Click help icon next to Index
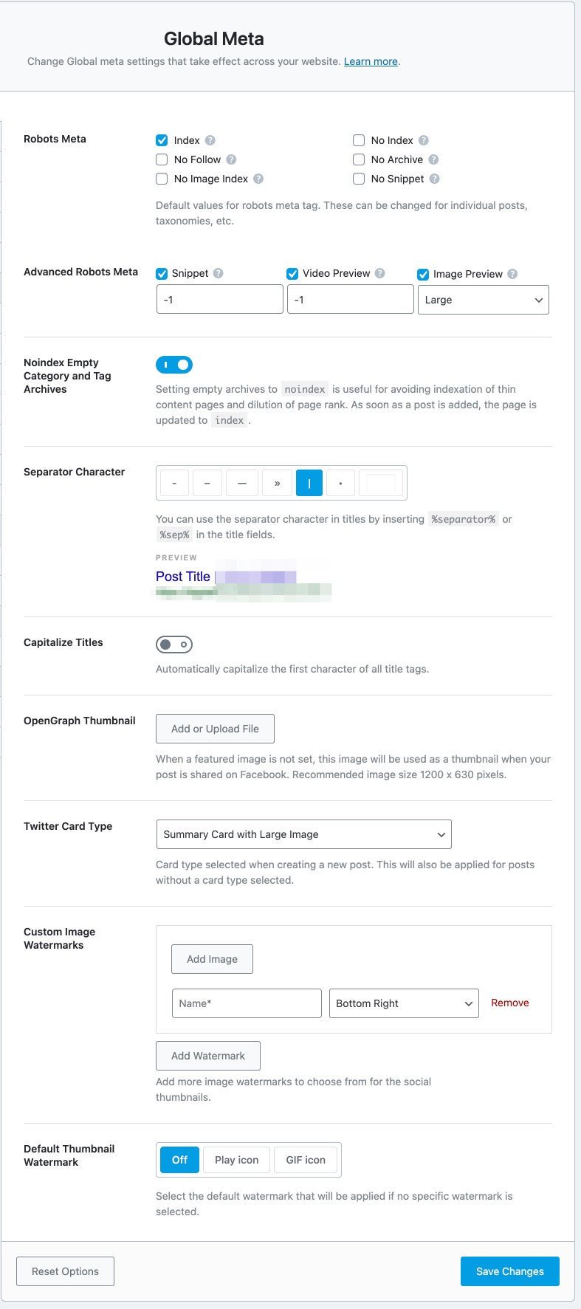The height and width of the screenshot is (1309, 581). pos(210,140)
